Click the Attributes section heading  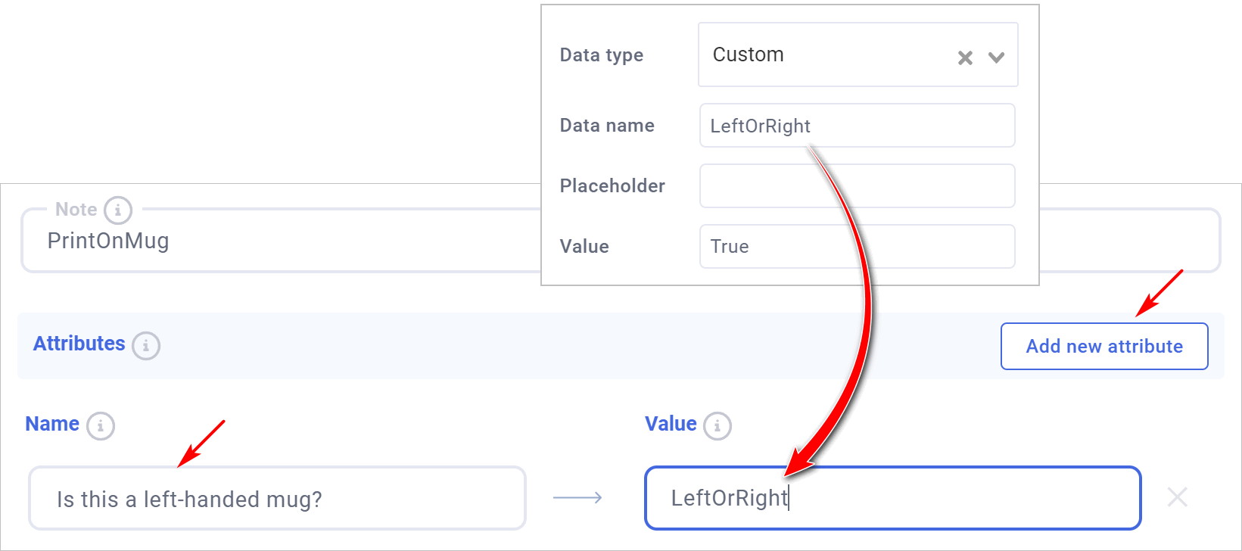[x=79, y=344]
